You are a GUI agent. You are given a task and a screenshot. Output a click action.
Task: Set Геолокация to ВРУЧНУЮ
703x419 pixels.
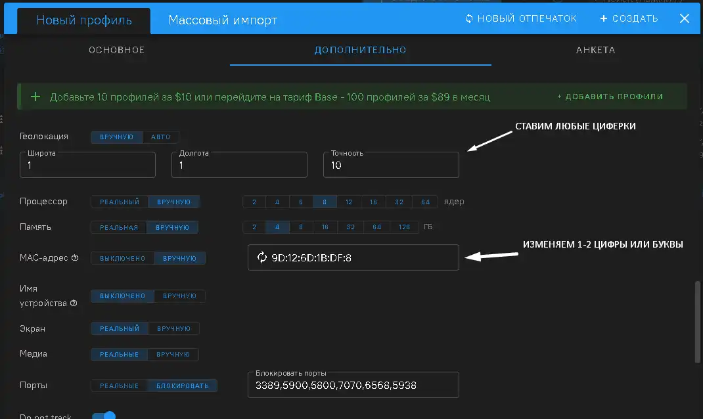coord(116,137)
